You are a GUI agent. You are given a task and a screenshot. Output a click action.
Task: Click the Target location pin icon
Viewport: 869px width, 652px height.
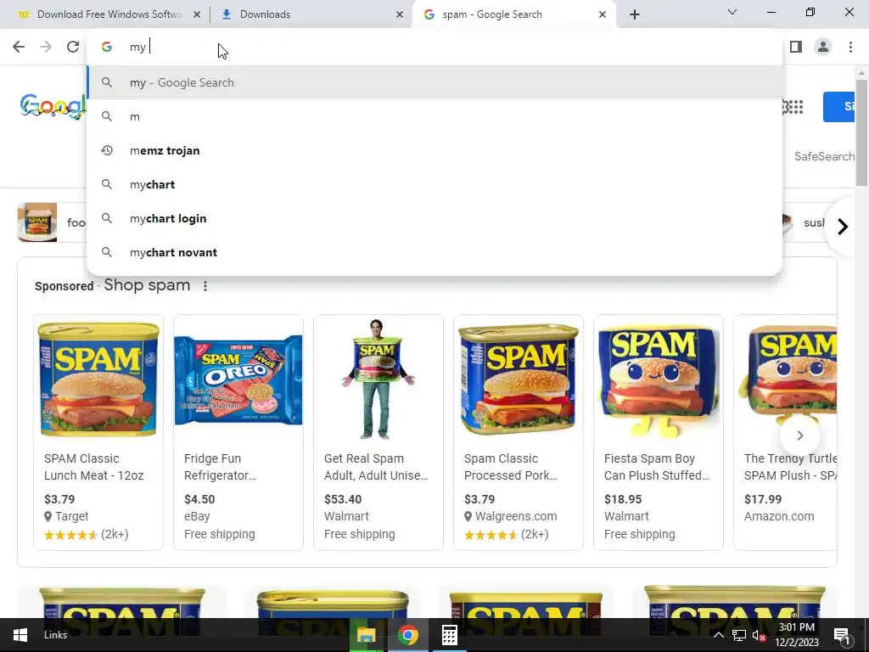[48, 516]
